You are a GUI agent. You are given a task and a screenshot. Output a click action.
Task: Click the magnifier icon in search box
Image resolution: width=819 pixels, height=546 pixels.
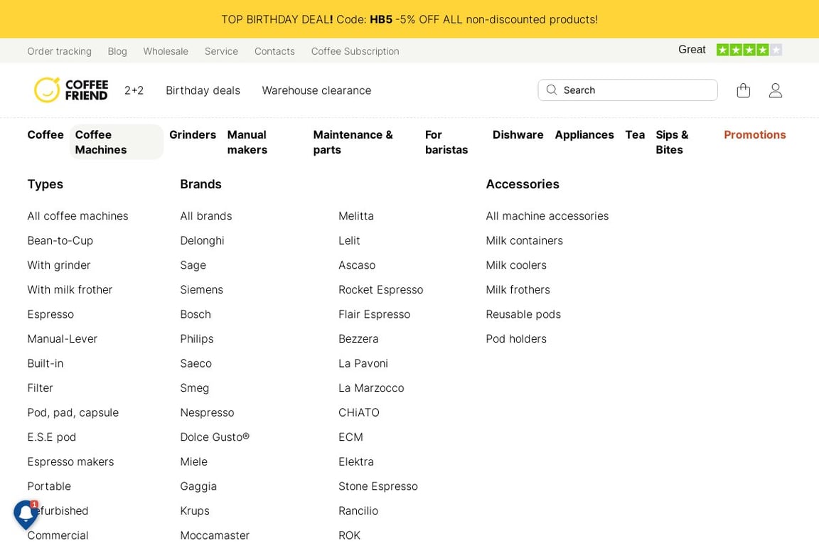coord(551,90)
